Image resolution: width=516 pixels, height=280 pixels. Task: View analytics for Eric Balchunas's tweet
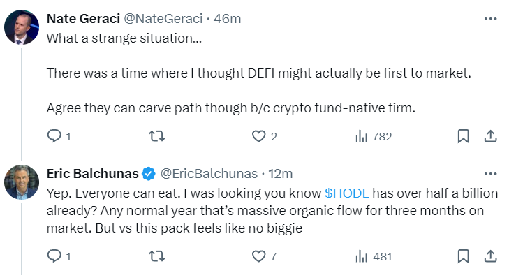[x=362, y=256]
